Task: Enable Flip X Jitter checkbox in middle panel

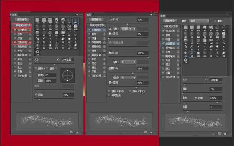Action: (x=109, y=91)
